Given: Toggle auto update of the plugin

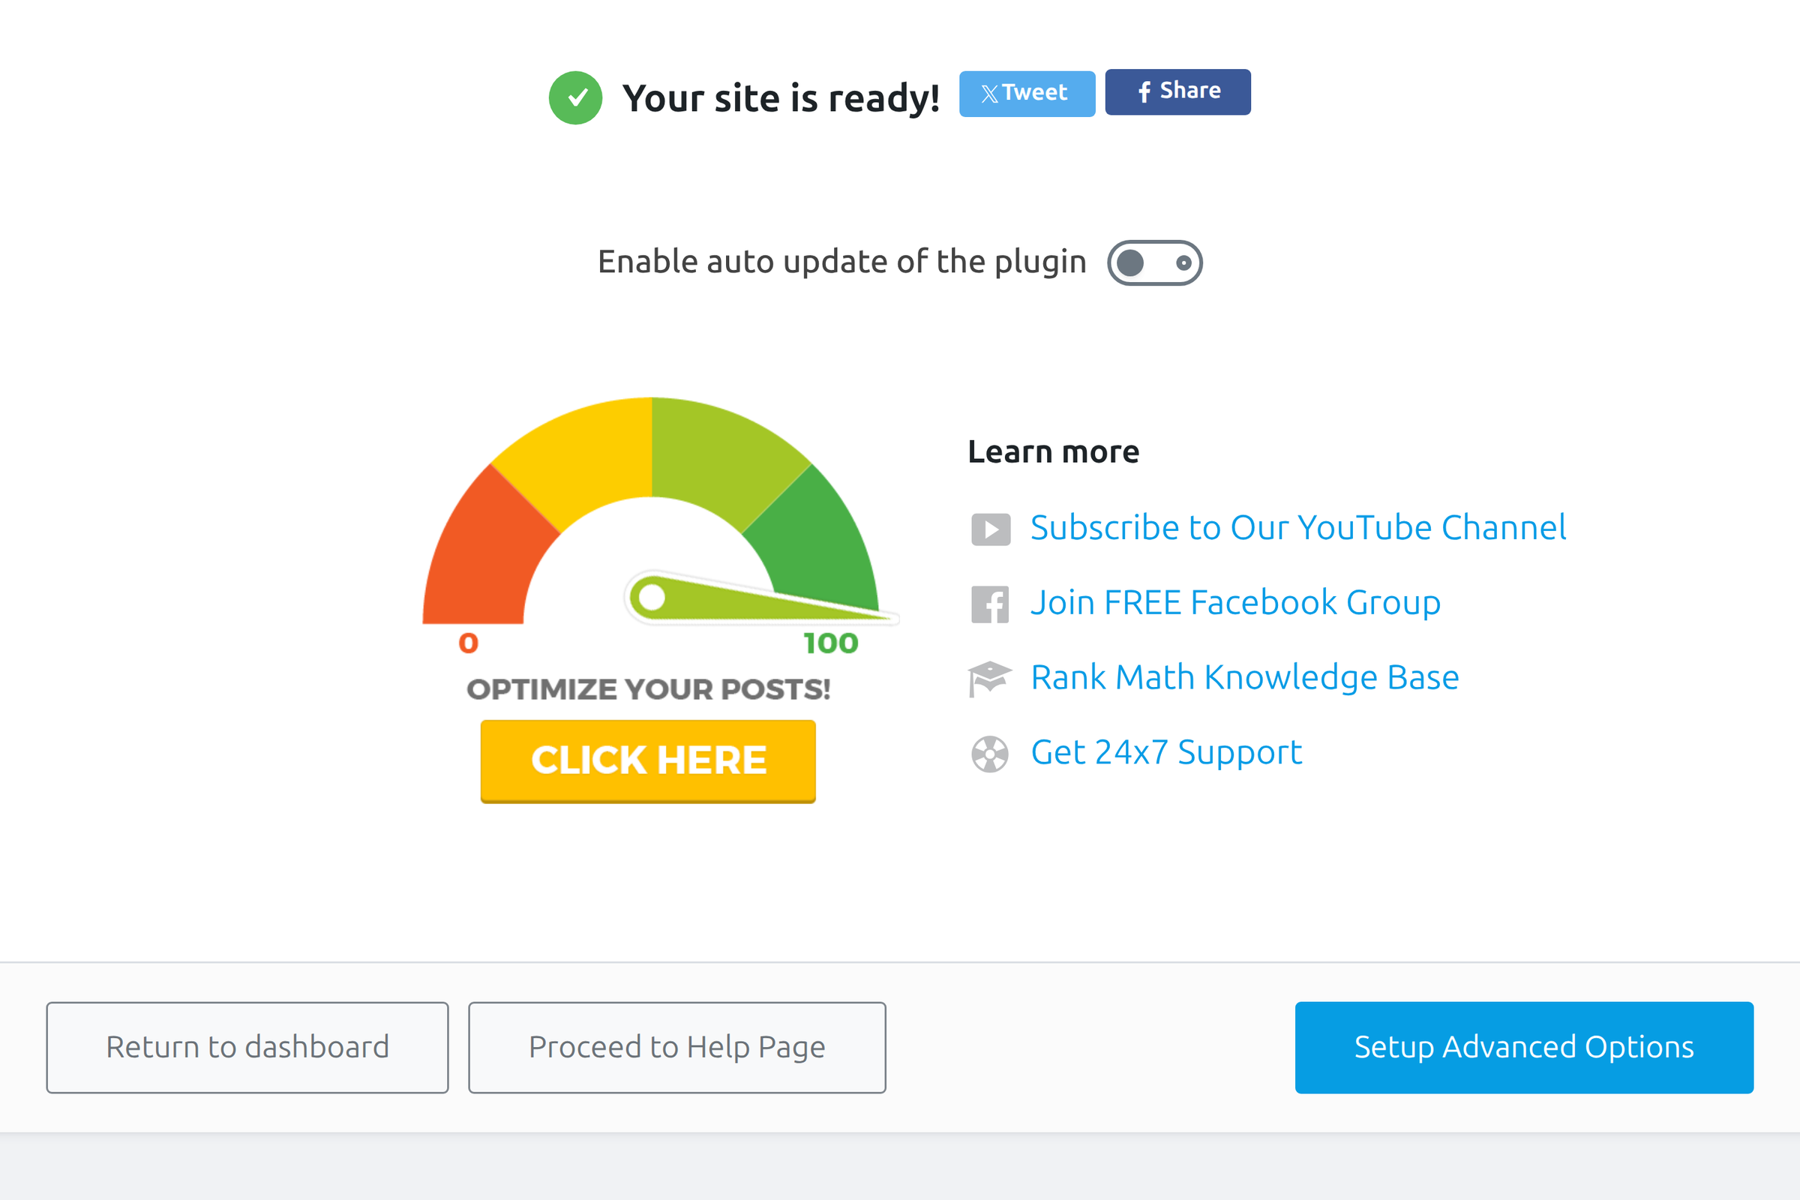Looking at the screenshot, I should [1155, 263].
